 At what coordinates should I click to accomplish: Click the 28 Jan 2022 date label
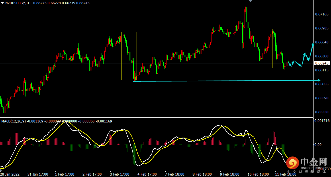coord(10,174)
